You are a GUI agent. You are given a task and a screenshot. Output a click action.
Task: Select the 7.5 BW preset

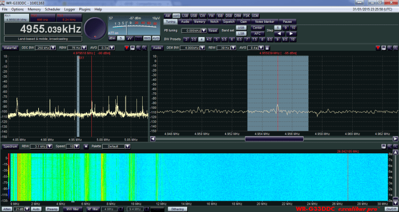255,39
